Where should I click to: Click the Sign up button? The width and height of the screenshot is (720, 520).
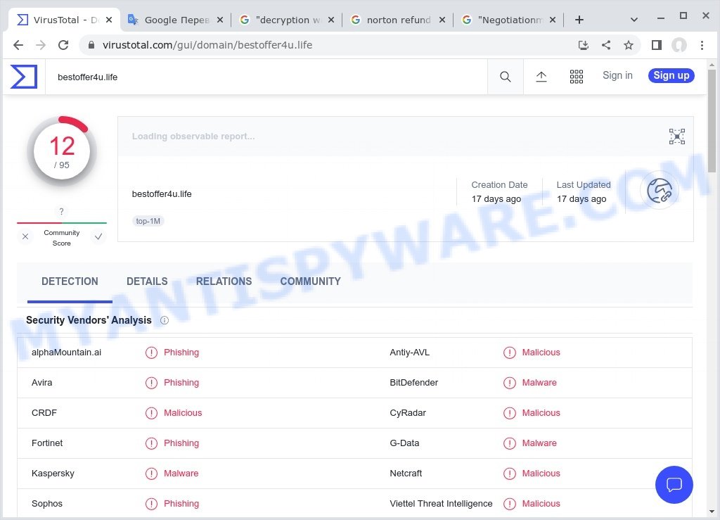671,75
